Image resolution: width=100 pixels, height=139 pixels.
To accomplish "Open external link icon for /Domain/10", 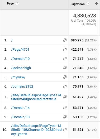I will point(65,59).
